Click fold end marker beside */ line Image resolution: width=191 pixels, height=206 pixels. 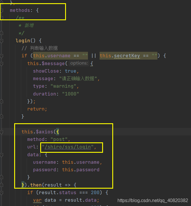tap(2, 33)
